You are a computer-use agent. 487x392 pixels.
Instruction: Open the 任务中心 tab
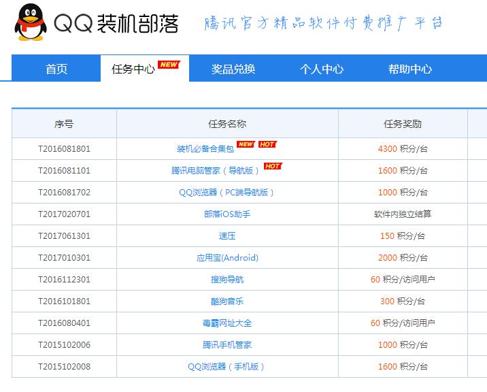coord(145,68)
